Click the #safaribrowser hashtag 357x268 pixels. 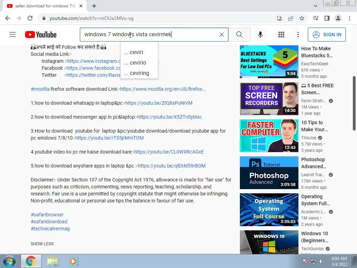(x=47, y=215)
